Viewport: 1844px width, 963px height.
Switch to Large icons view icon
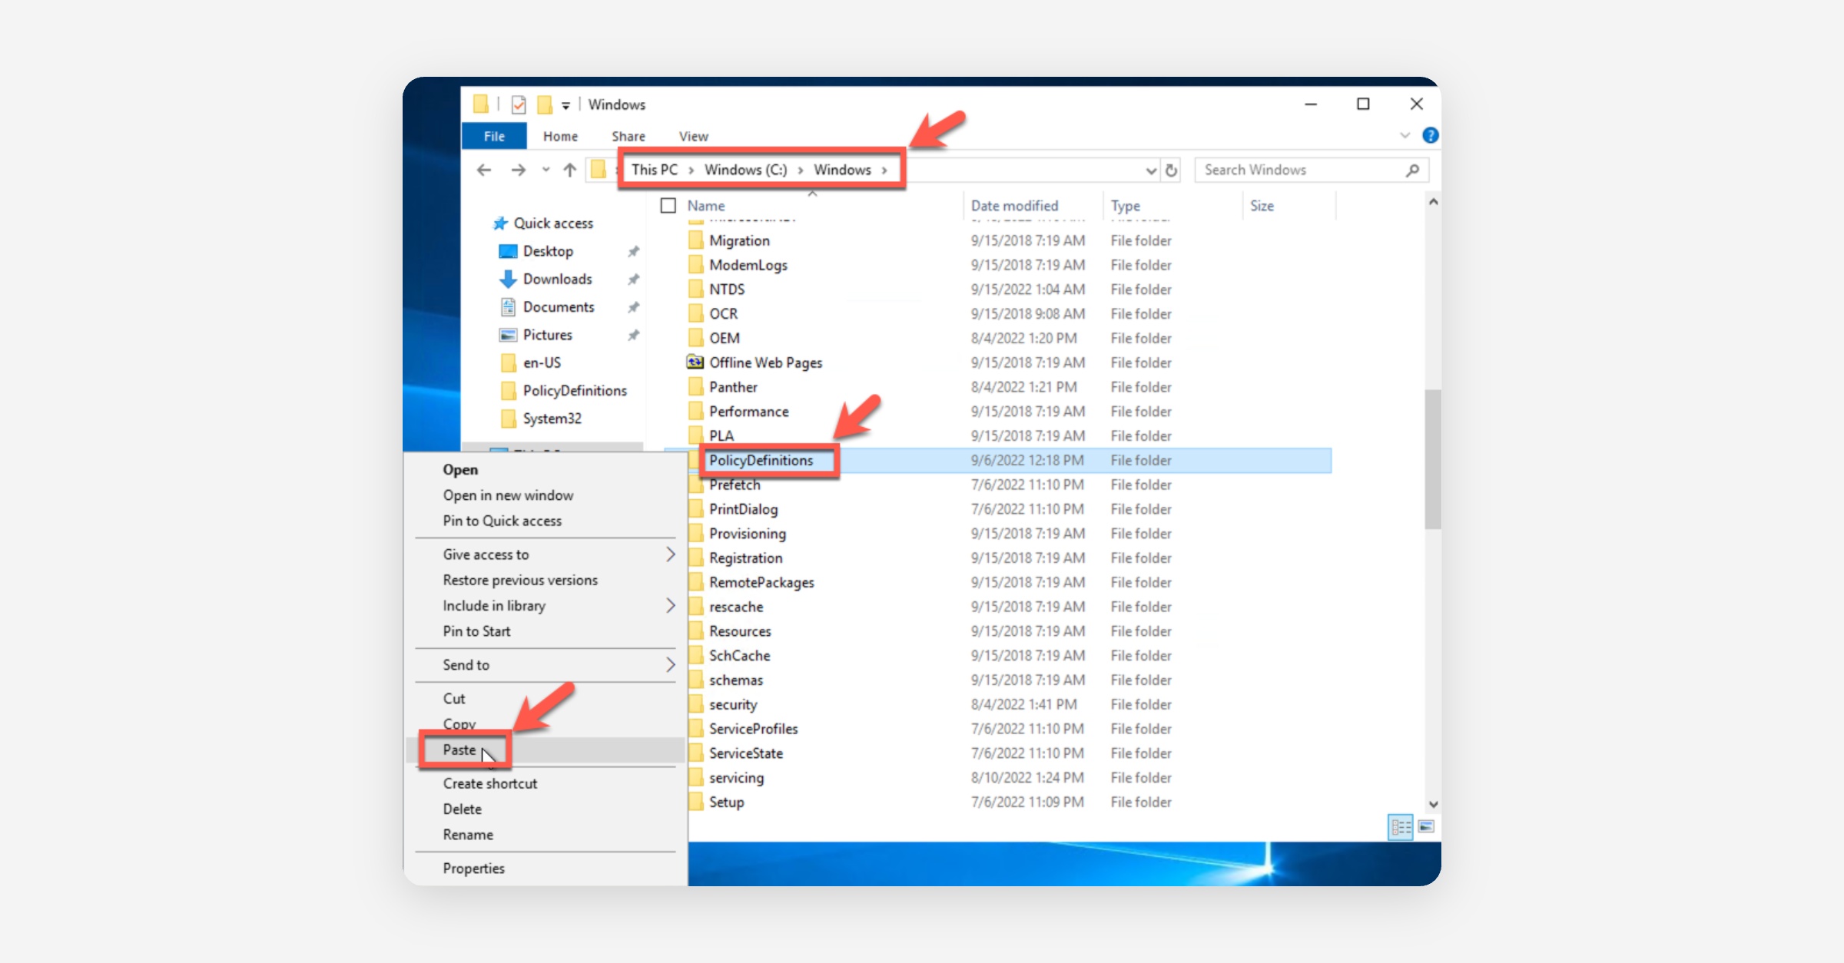1427,827
